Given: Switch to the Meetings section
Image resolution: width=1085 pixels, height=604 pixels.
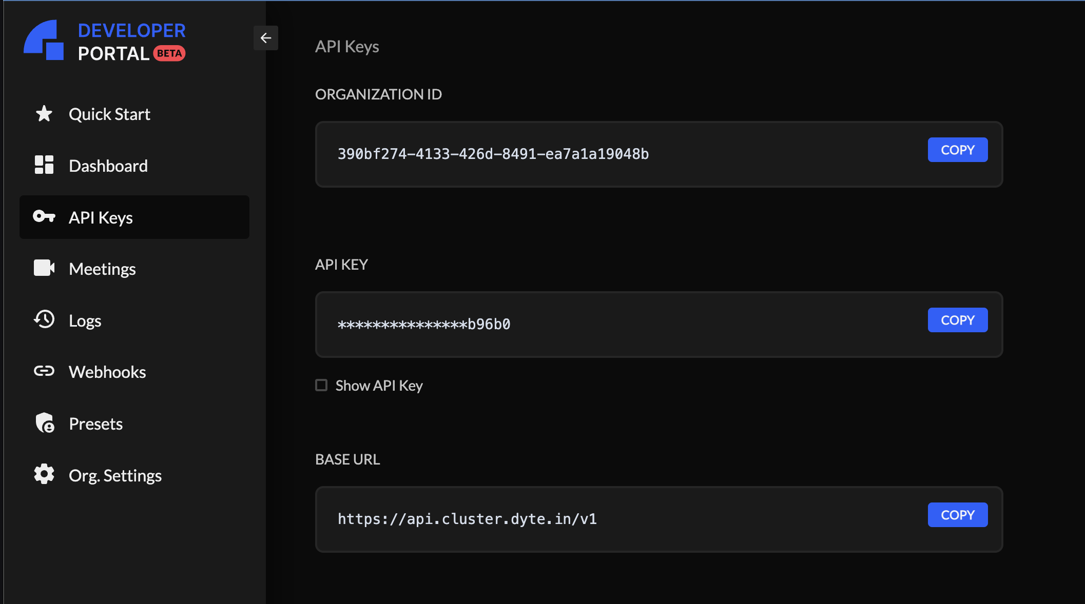Looking at the screenshot, I should [x=102, y=268].
